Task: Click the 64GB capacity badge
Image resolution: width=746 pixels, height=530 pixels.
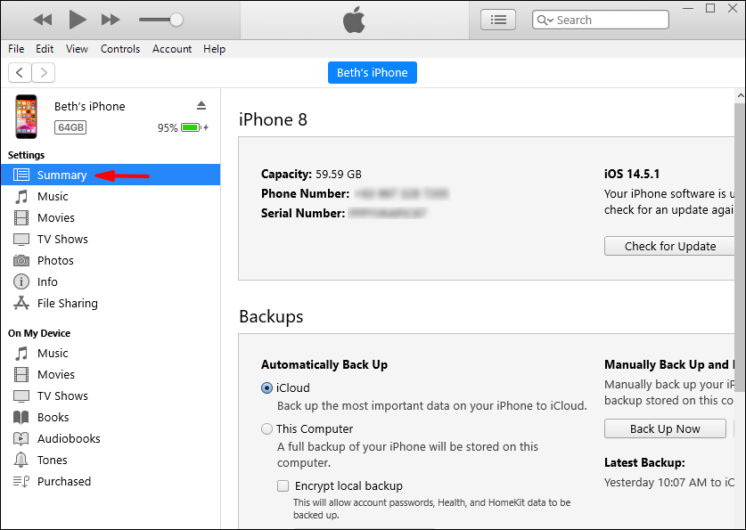Action: pyautogui.click(x=70, y=127)
